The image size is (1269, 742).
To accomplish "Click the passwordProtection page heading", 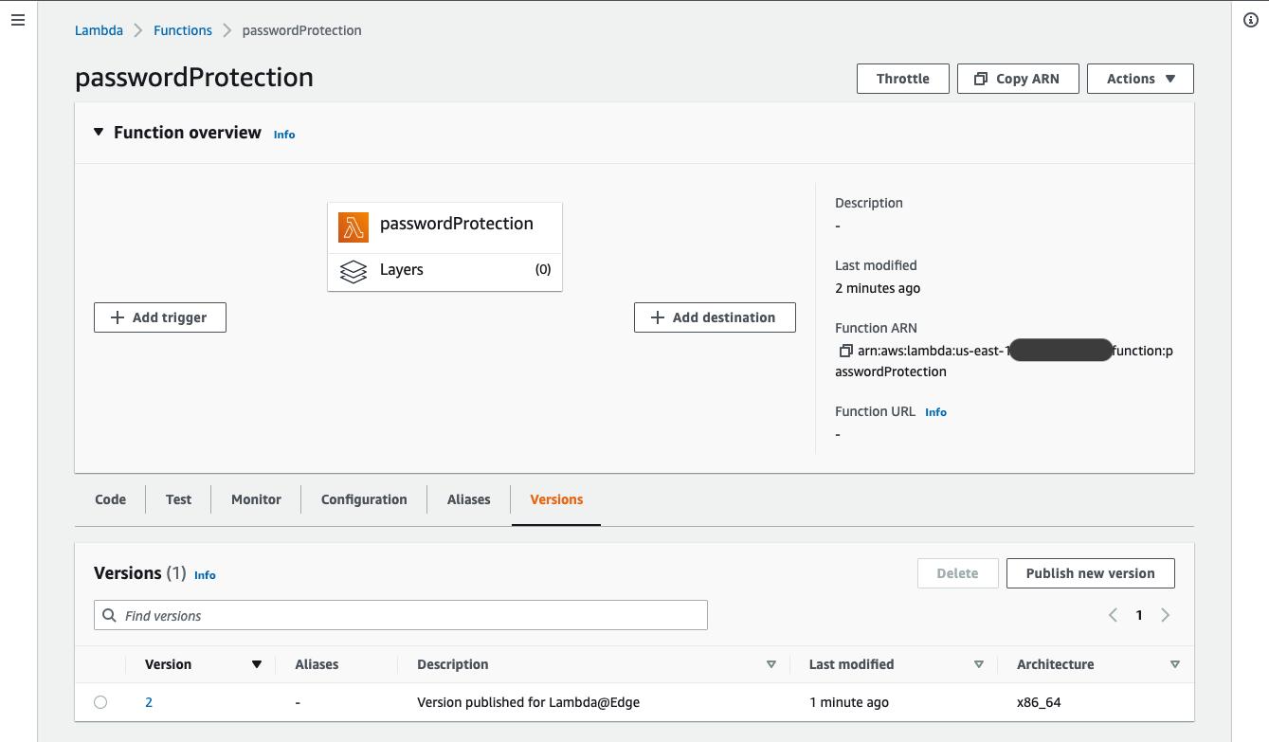I will pos(194,77).
